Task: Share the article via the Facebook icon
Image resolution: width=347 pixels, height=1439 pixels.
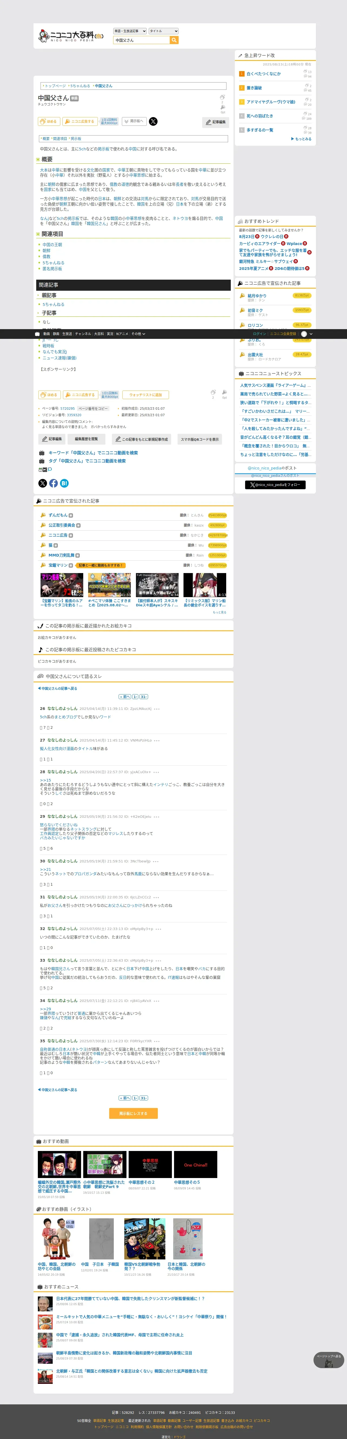Action: point(54,483)
